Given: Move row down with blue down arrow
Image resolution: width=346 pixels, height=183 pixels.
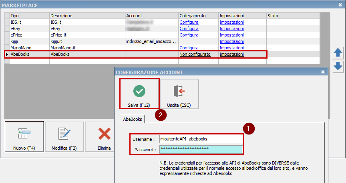Looking at the screenshot, I should (x=338, y=66).
